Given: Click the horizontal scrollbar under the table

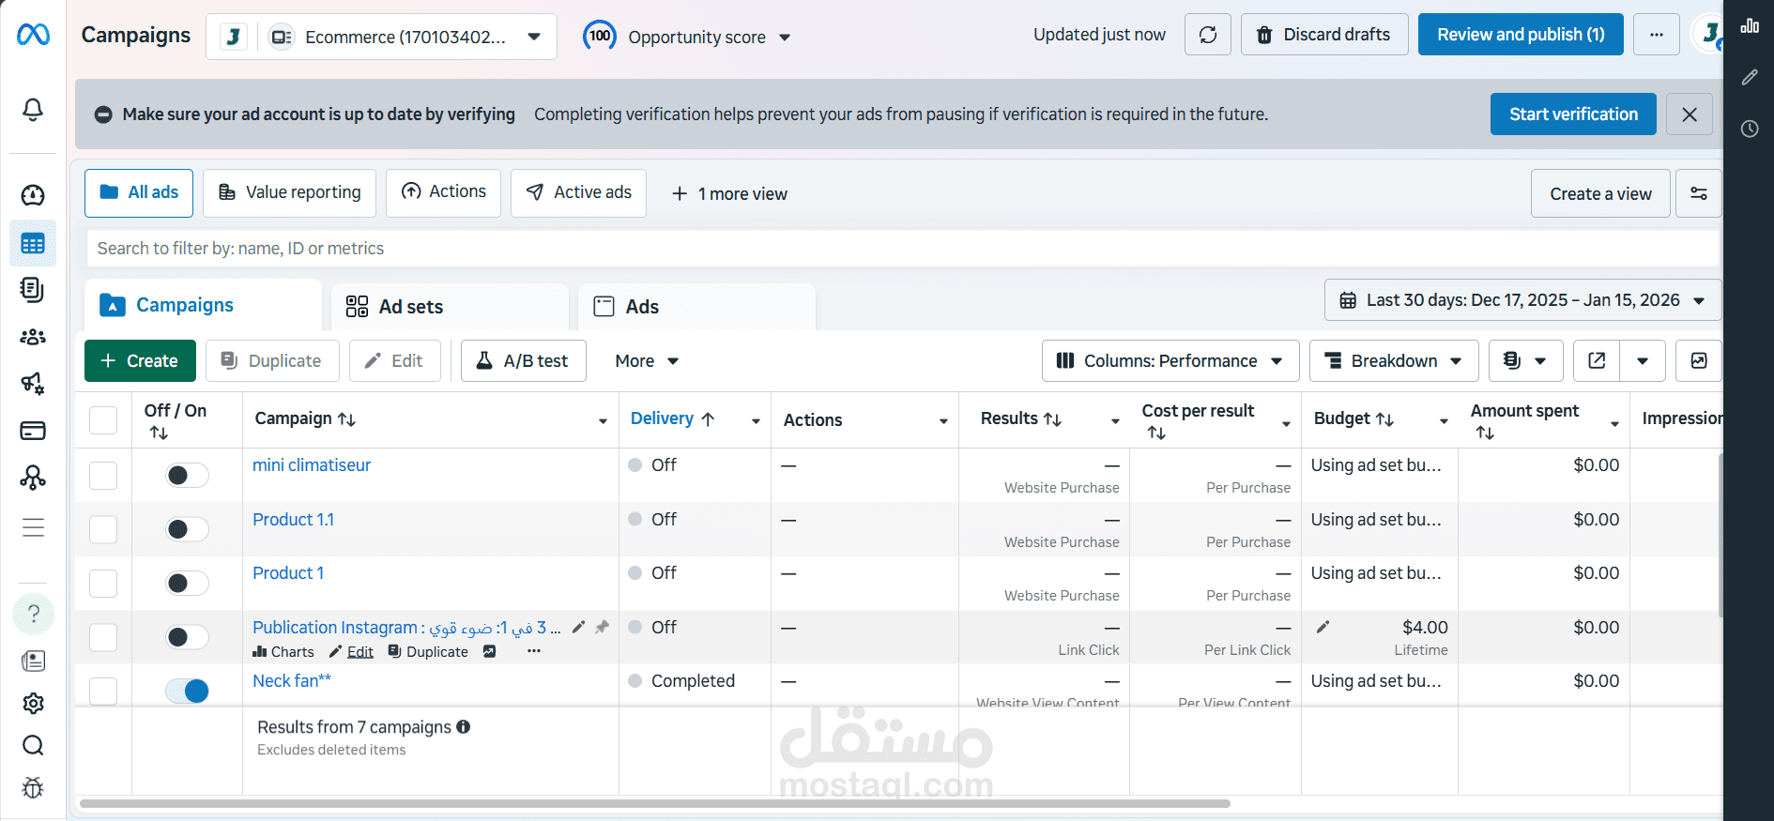Looking at the screenshot, I should click(x=655, y=804).
